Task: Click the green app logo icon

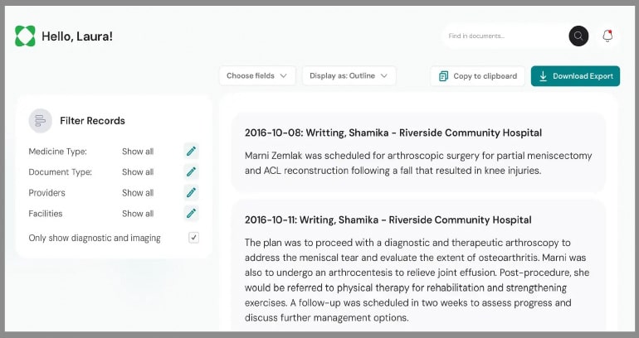Action: click(x=25, y=36)
